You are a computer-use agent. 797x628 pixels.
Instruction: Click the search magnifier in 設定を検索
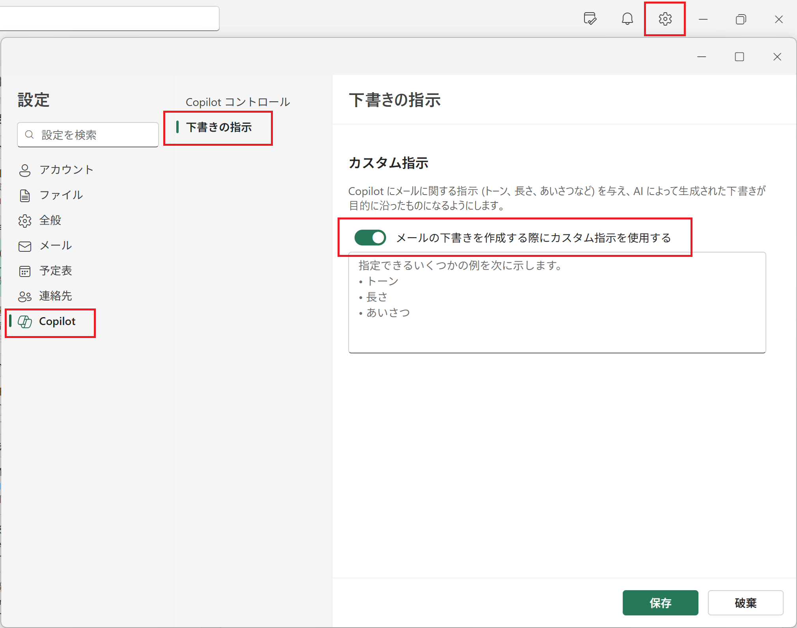click(29, 135)
